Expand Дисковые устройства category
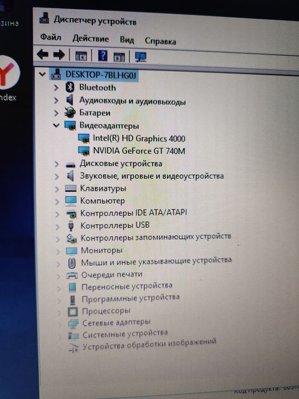This screenshot has height=399, width=299. (x=57, y=164)
